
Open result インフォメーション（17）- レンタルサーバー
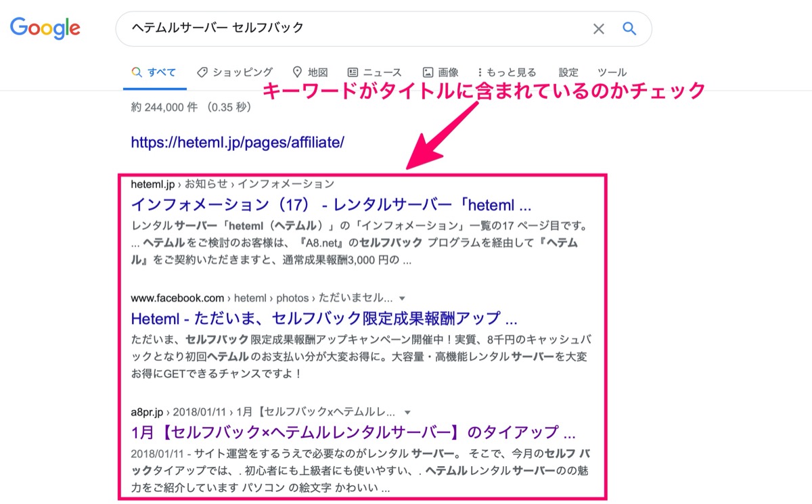[x=332, y=204]
